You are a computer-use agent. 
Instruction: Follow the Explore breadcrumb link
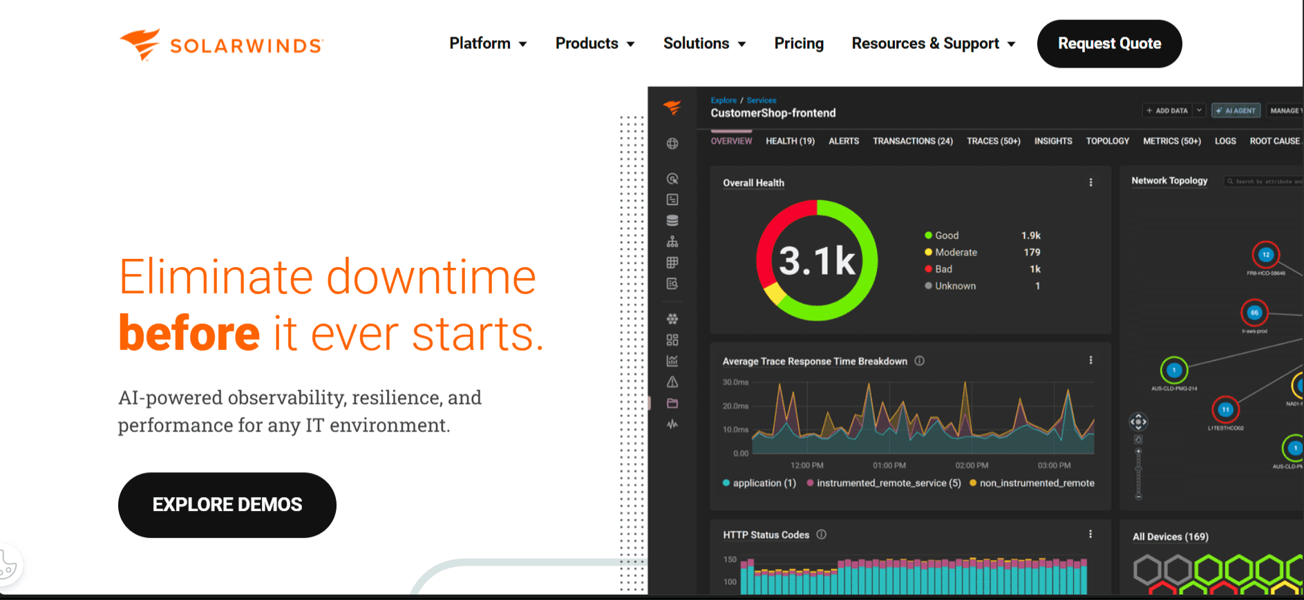(x=724, y=100)
